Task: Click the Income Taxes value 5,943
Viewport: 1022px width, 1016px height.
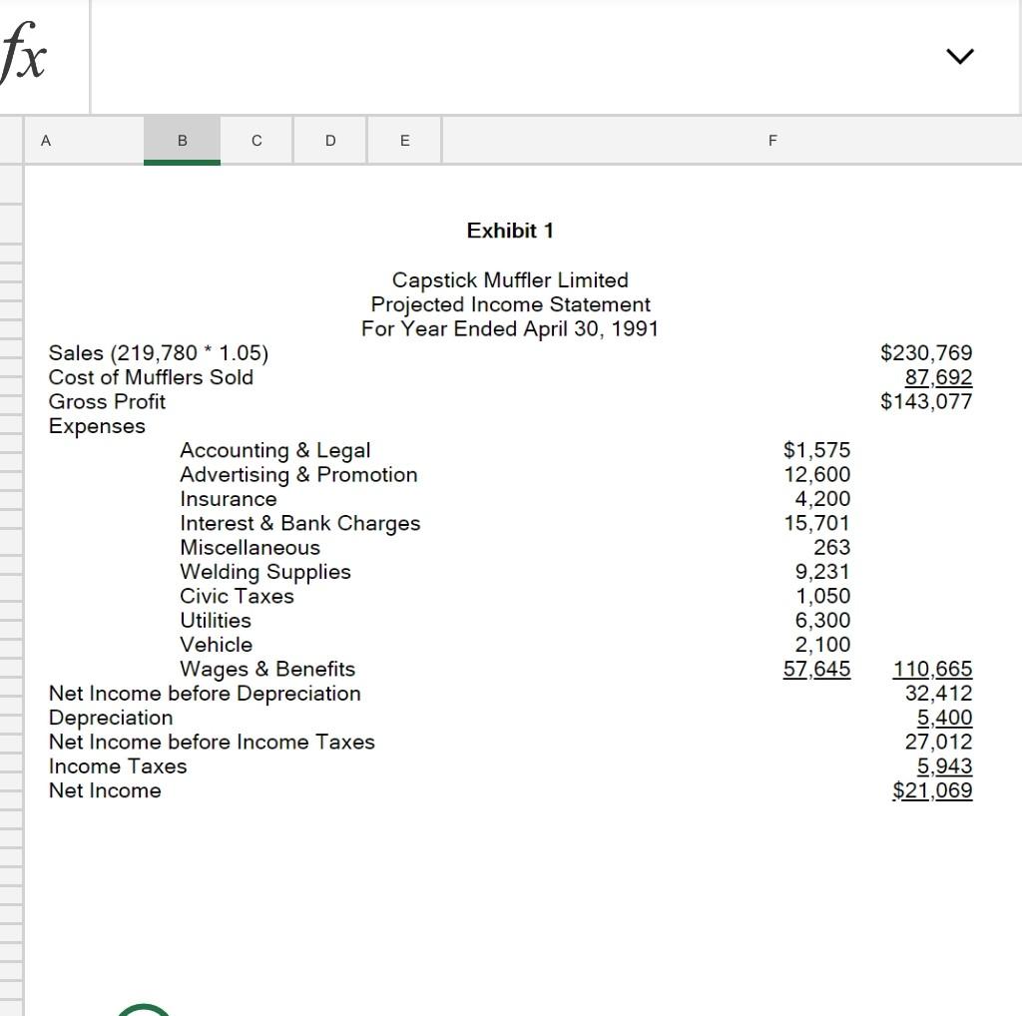Action: click(947, 765)
